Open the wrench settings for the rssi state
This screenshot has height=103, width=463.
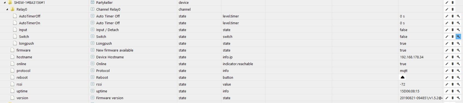(458, 84)
